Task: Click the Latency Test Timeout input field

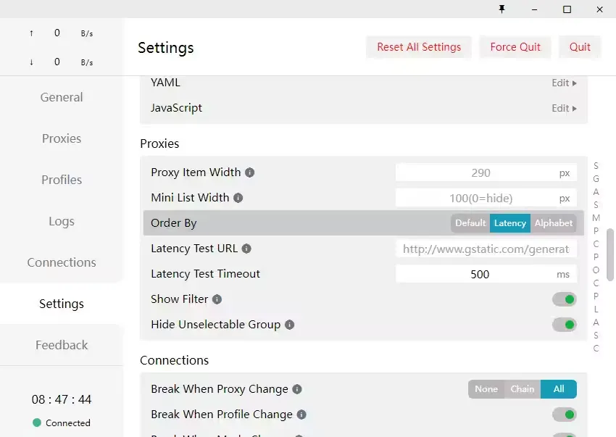Action: pyautogui.click(x=479, y=274)
